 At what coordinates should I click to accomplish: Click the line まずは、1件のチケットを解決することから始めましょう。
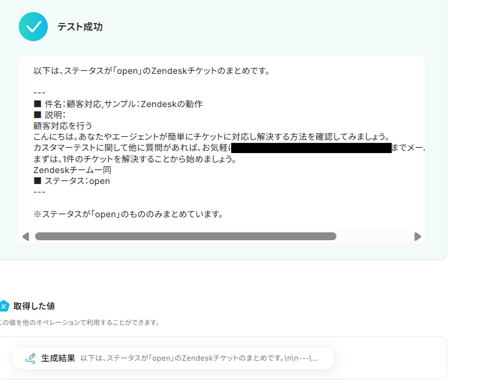[135, 159]
